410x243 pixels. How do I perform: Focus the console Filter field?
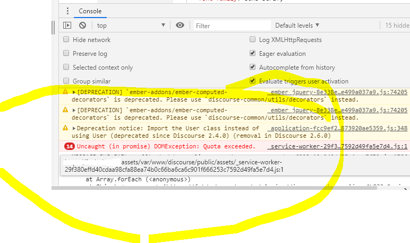232,26
